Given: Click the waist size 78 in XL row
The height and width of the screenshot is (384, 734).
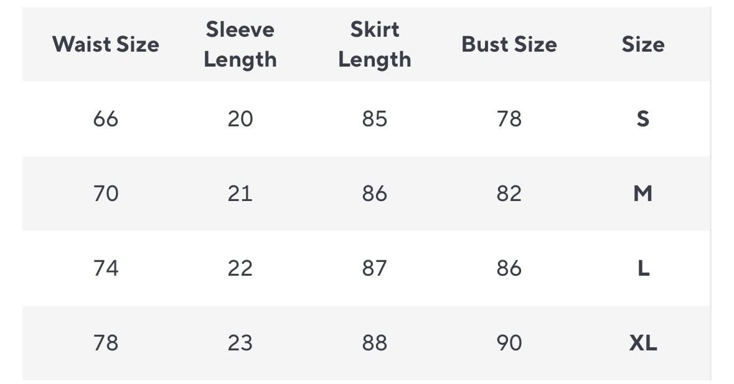Looking at the screenshot, I should point(106,343).
